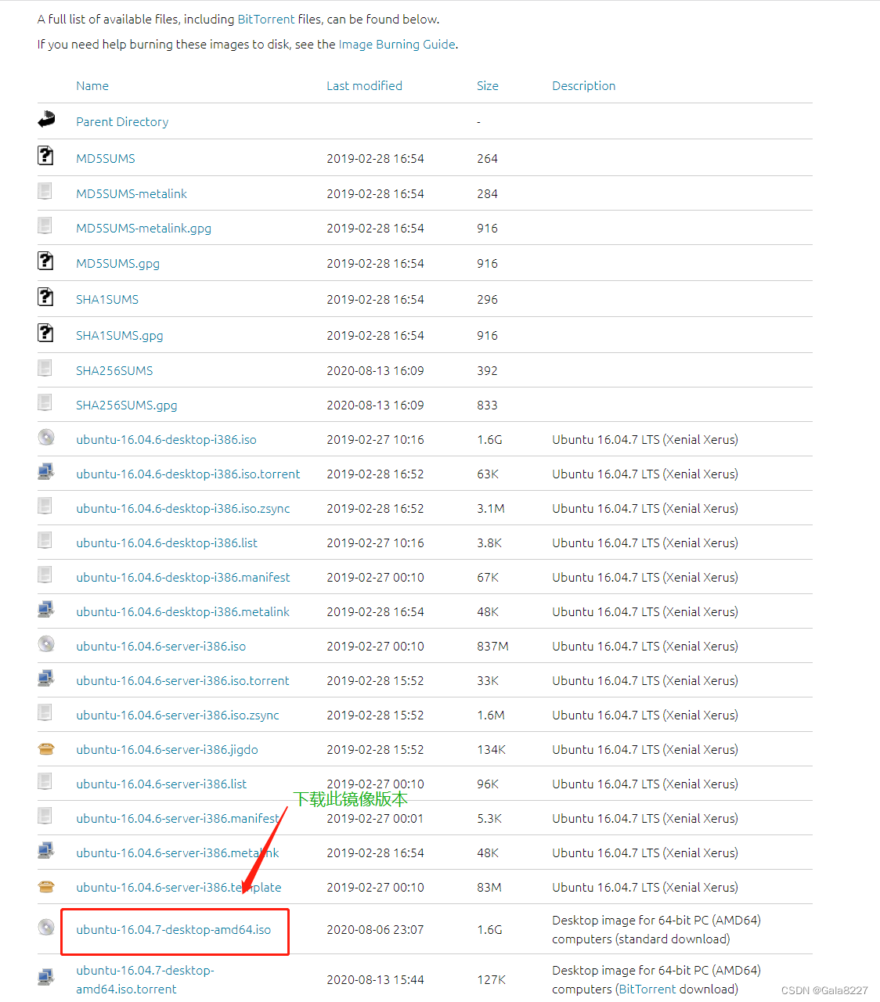This screenshot has height=1002, width=880.
Task: Open the MD5SUMS-metalink file link
Action: [132, 193]
